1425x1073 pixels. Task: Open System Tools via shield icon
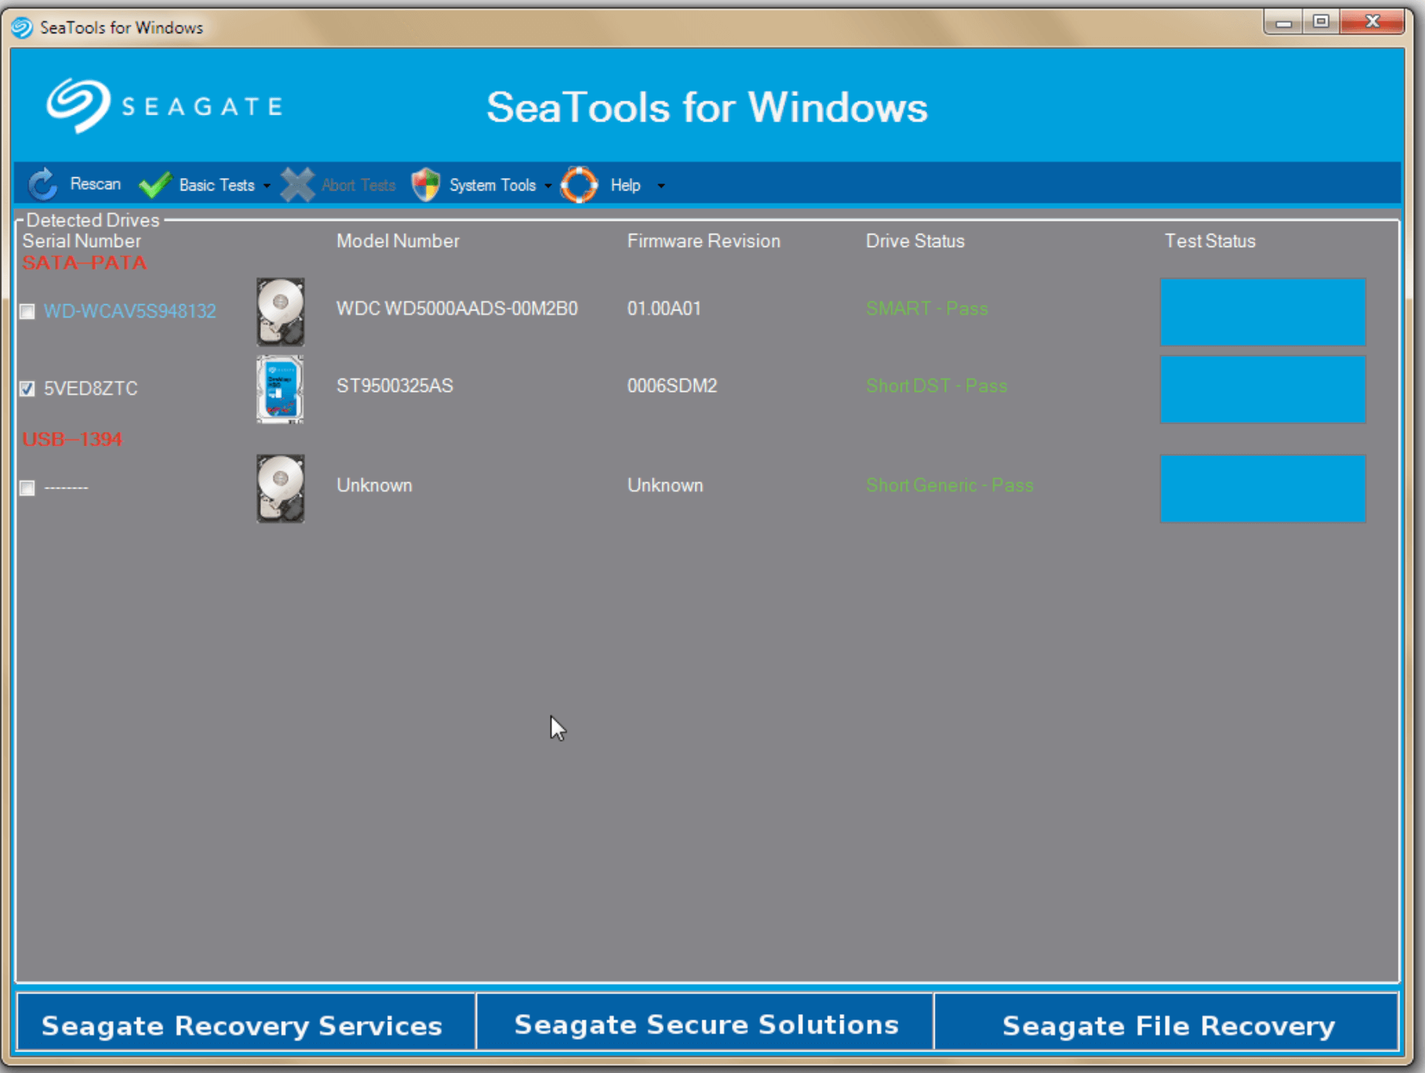[x=425, y=184]
